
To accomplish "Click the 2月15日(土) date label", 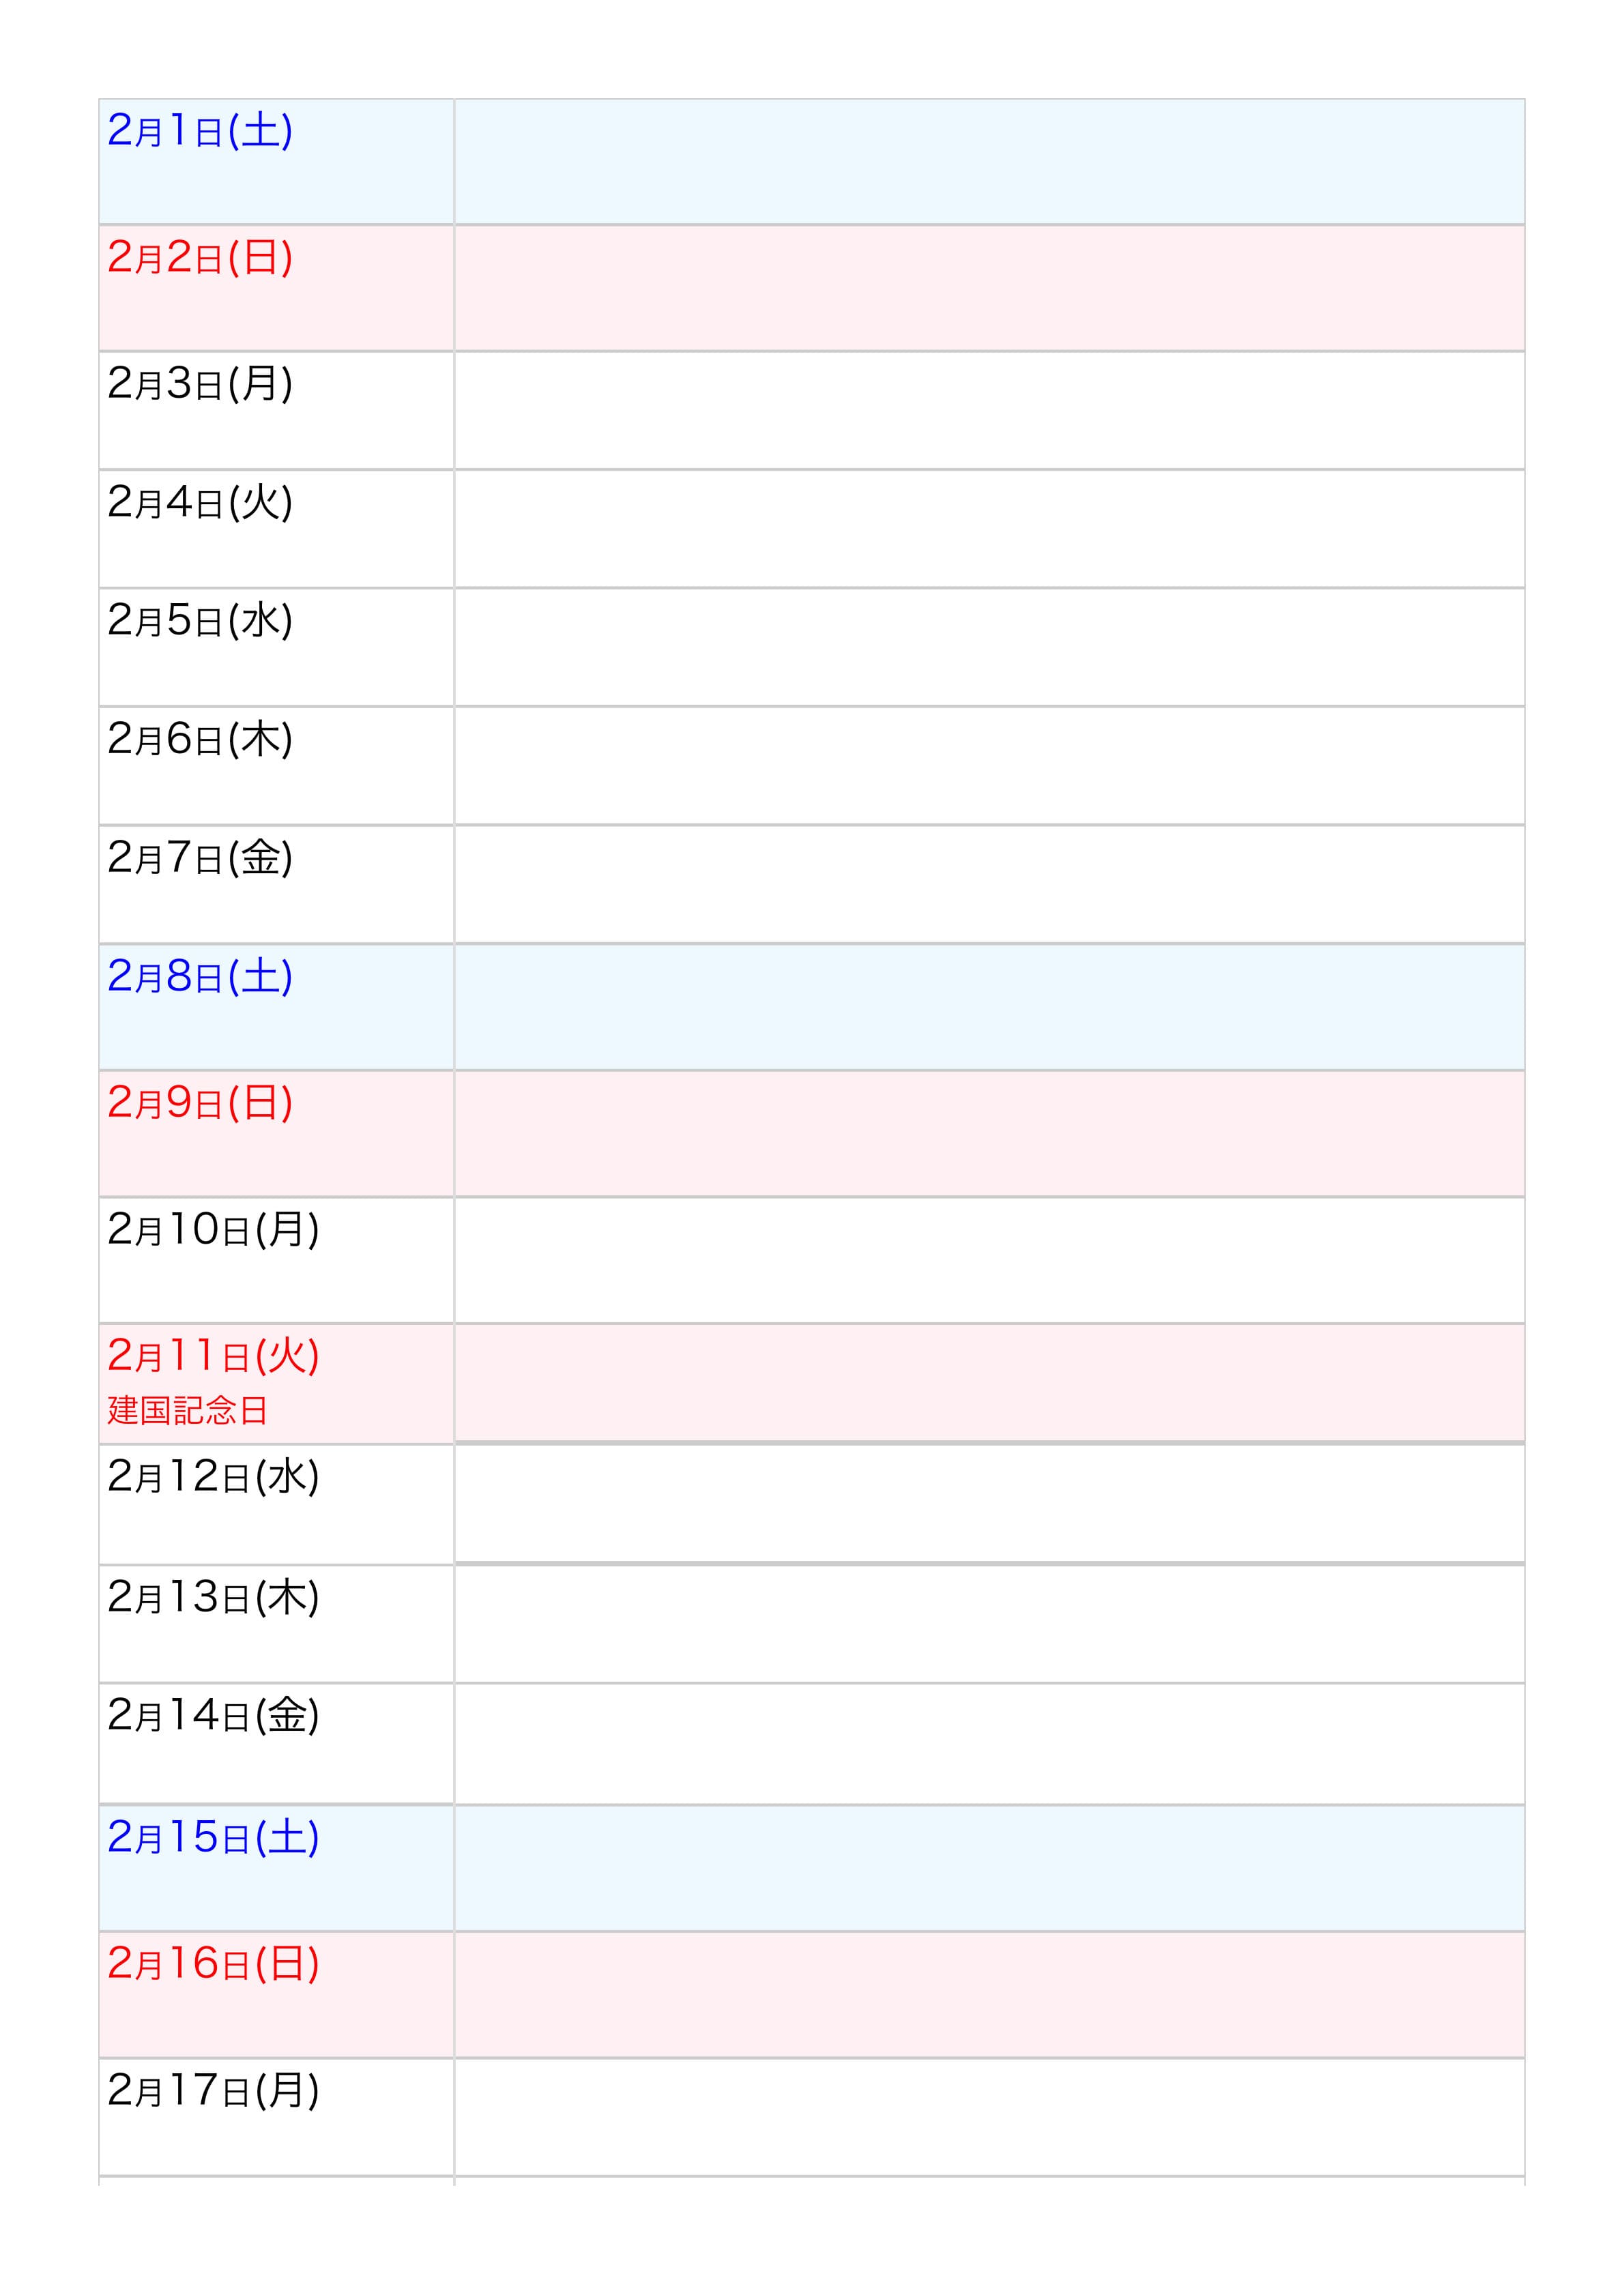I will click(213, 1837).
